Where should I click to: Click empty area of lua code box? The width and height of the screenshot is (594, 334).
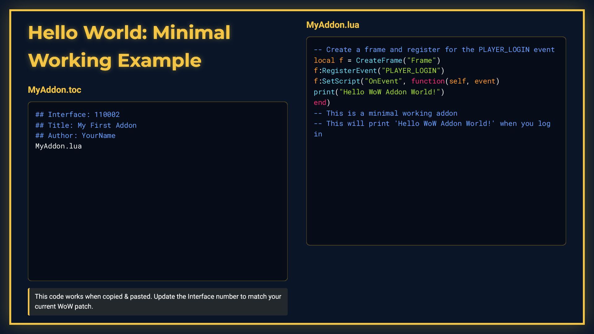coord(436,192)
